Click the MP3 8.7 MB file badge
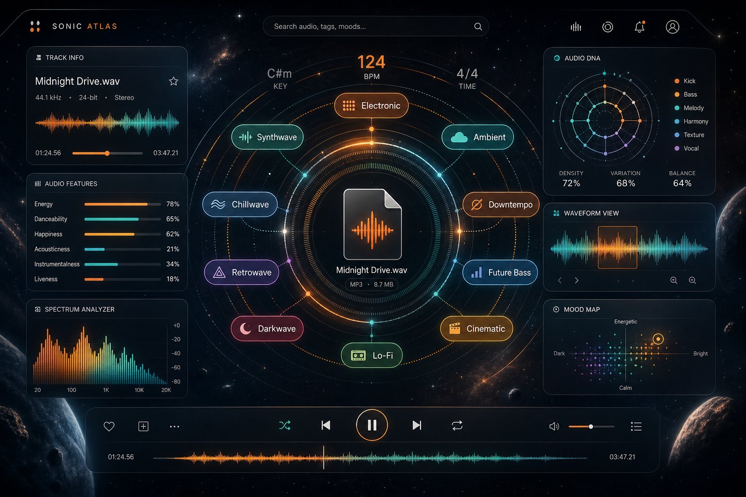This screenshot has width=746, height=497. [372, 284]
